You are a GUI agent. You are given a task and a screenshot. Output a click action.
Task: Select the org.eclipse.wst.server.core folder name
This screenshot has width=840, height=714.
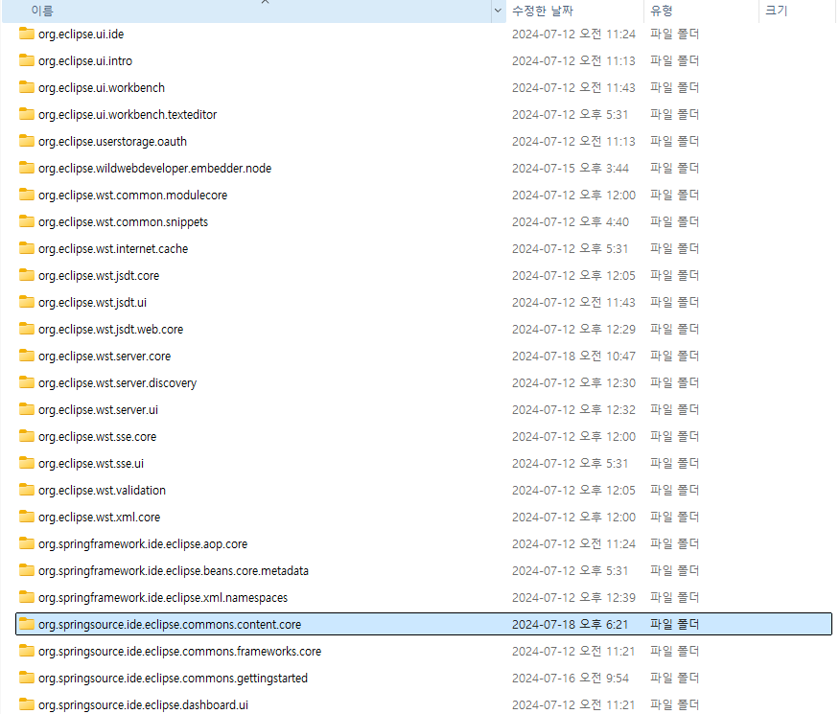coord(105,357)
